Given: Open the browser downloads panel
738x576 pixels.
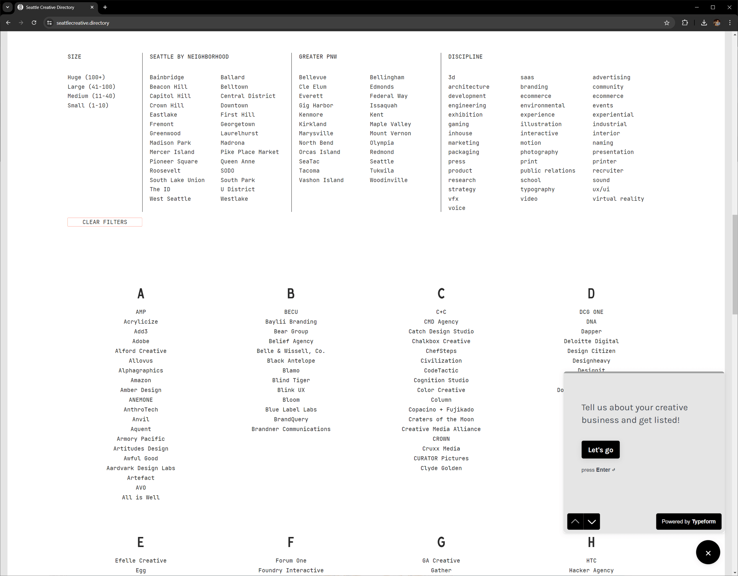Looking at the screenshot, I should tap(704, 23).
